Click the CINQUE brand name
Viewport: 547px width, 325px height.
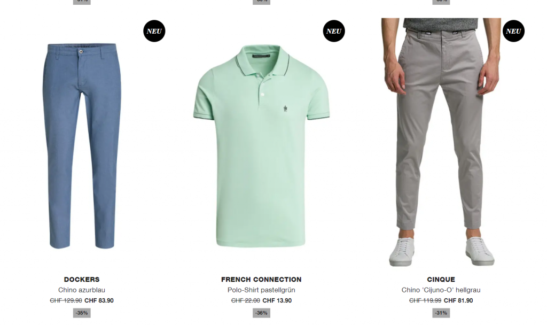441,279
